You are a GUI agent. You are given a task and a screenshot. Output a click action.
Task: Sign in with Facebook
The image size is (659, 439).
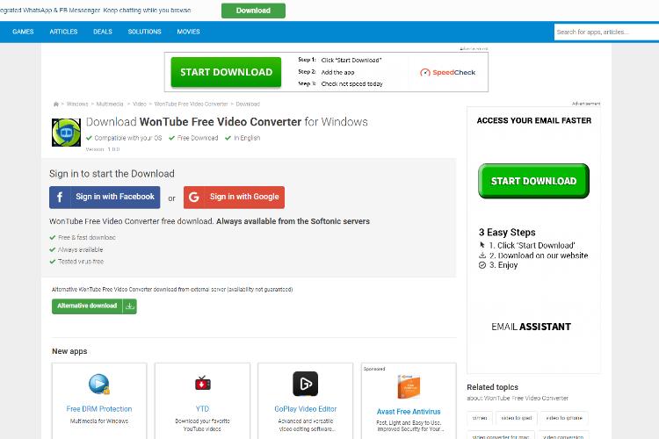[105, 197]
